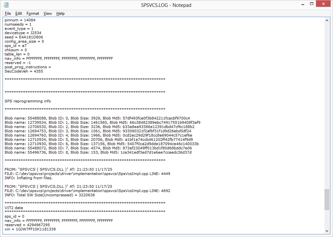Open the Format menu
Viewport: 333px width, 237px height.
click(x=33, y=13)
